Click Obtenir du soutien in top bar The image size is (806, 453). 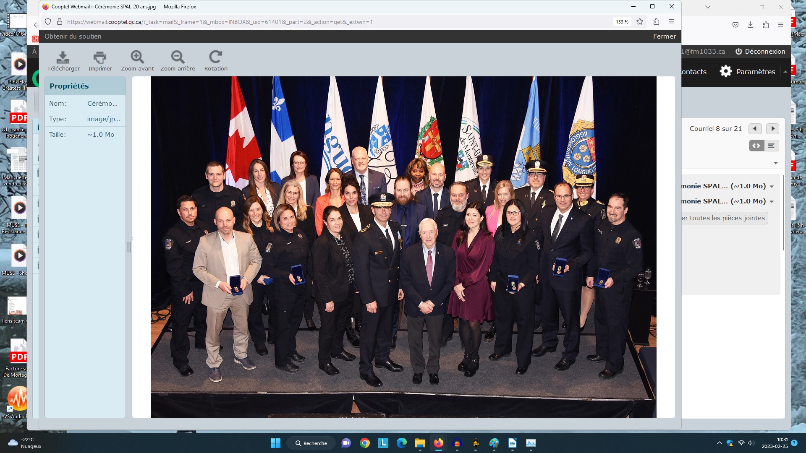pos(73,36)
